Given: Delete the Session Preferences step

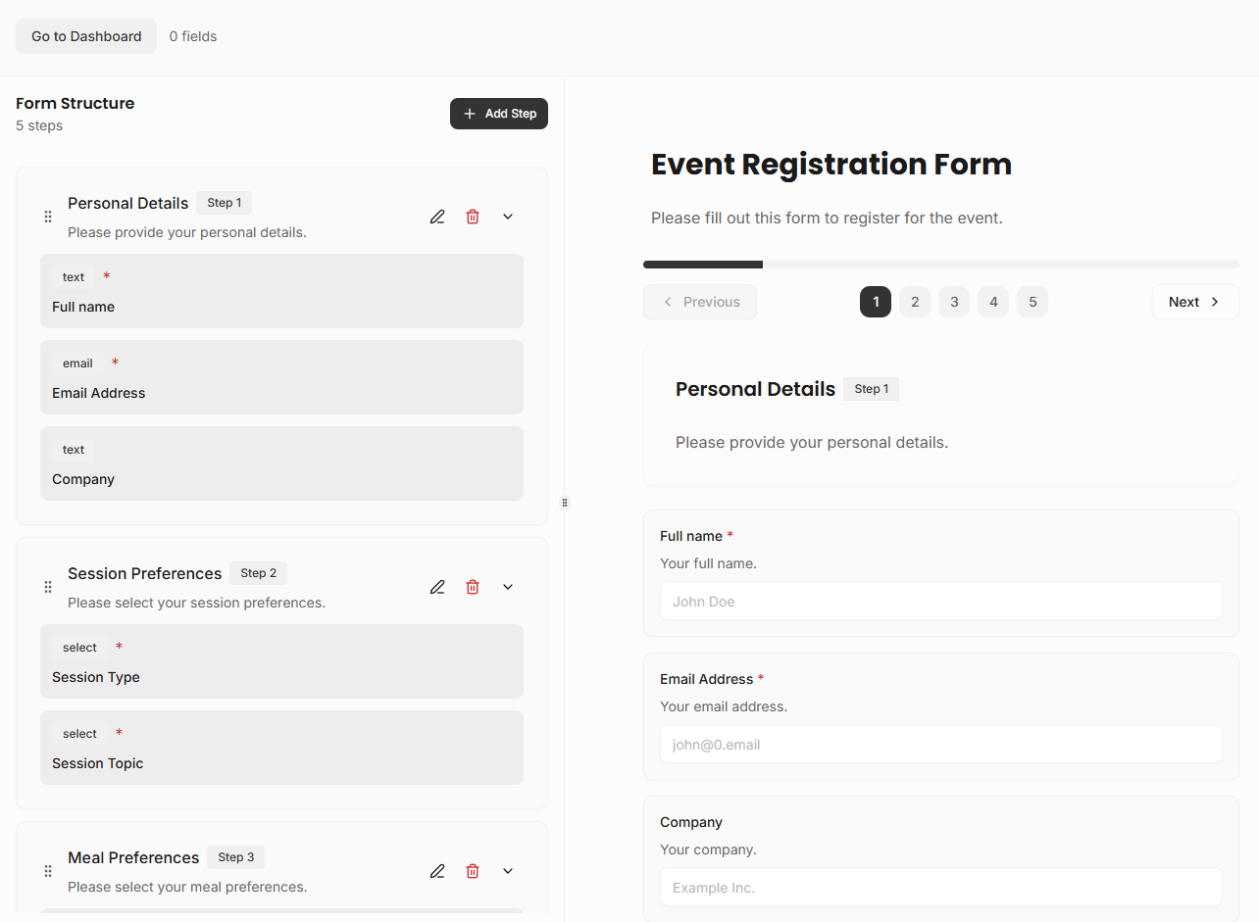Looking at the screenshot, I should point(473,586).
